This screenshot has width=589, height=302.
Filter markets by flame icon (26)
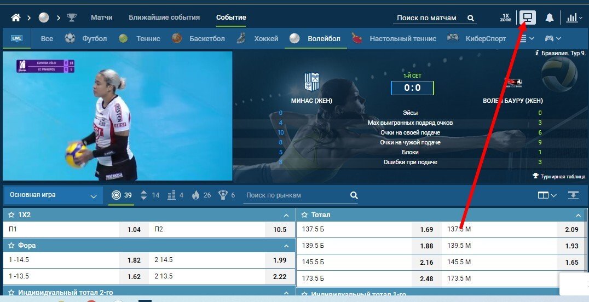[x=196, y=195]
